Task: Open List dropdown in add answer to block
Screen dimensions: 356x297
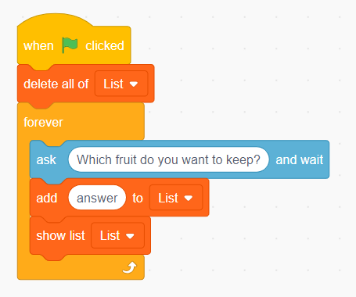Action: click(x=176, y=198)
